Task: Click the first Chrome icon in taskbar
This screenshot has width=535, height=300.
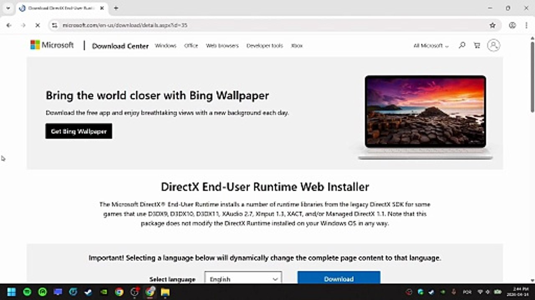Action: pos(119,292)
